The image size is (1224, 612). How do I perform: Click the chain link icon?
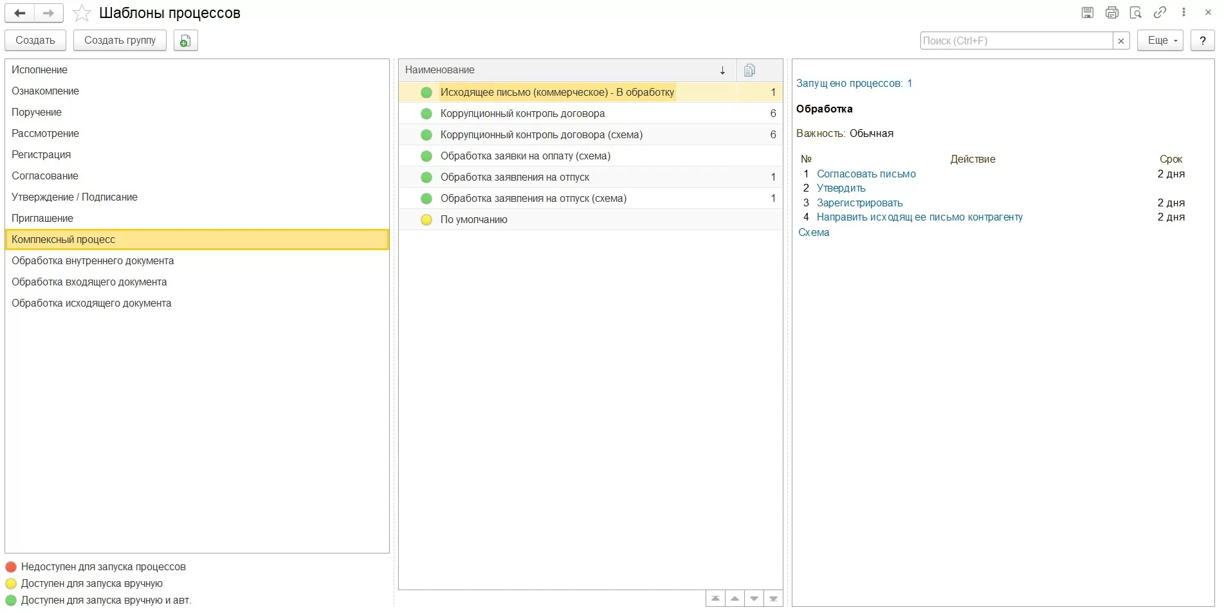1160,13
